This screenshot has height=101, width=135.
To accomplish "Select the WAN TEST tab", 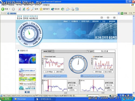I will 48,51.
